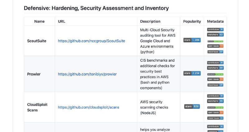Click the Prowler closed issues 187 badge
249x132 pixels.
click(x=215, y=85)
